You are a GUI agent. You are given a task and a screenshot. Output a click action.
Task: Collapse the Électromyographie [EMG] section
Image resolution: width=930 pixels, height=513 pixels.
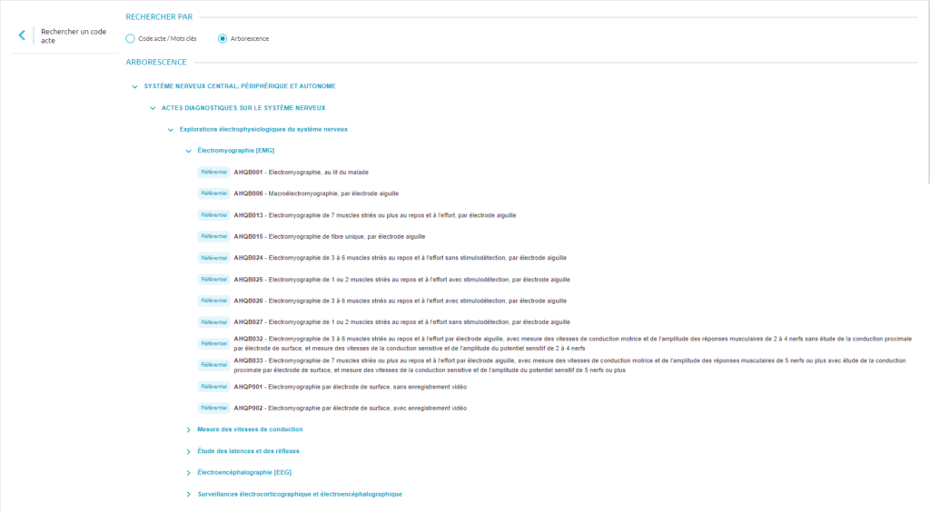(x=189, y=151)
